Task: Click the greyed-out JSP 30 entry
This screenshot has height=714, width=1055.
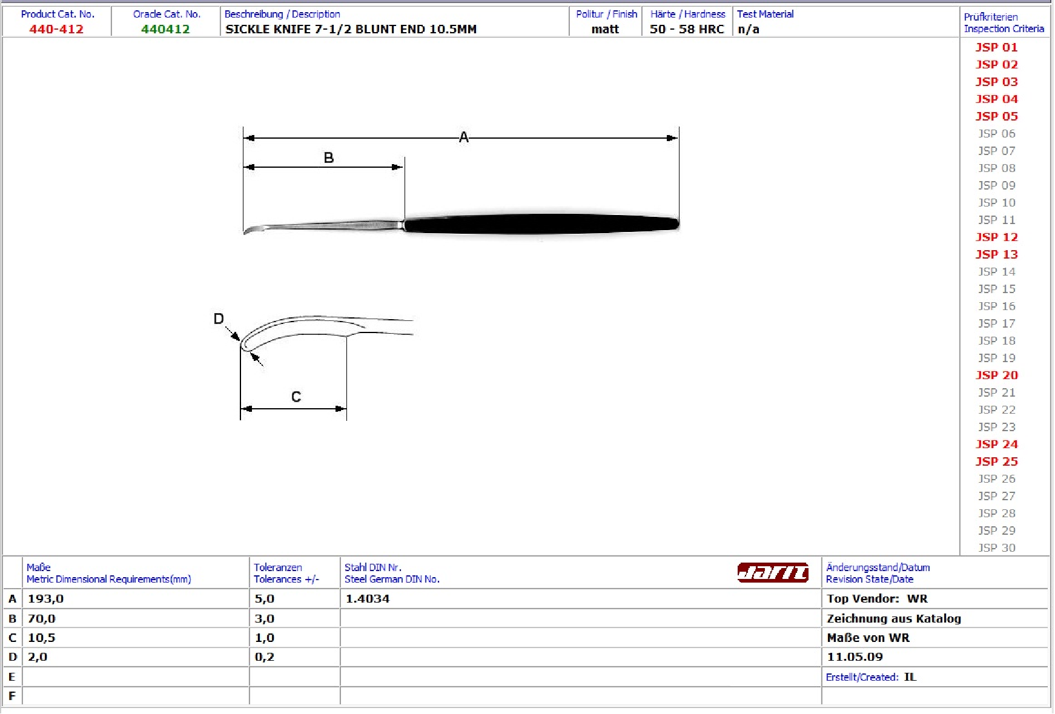Action: [996, 548]
